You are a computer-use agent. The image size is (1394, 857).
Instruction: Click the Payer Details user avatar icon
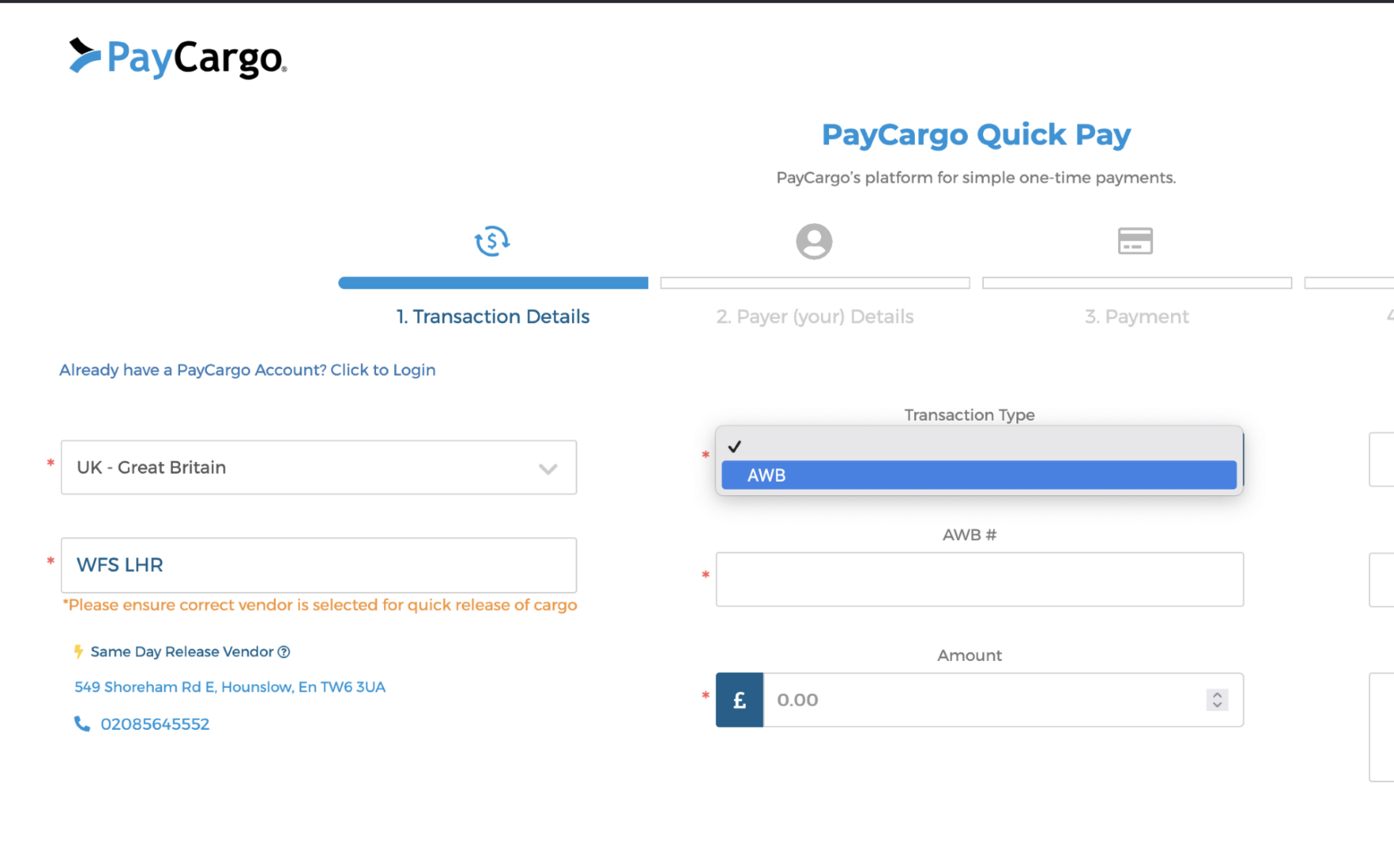814,241
